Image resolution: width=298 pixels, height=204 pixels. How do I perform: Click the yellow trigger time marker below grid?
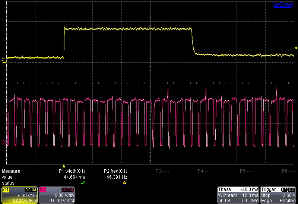pyautogui.click(x=64, y=166)
